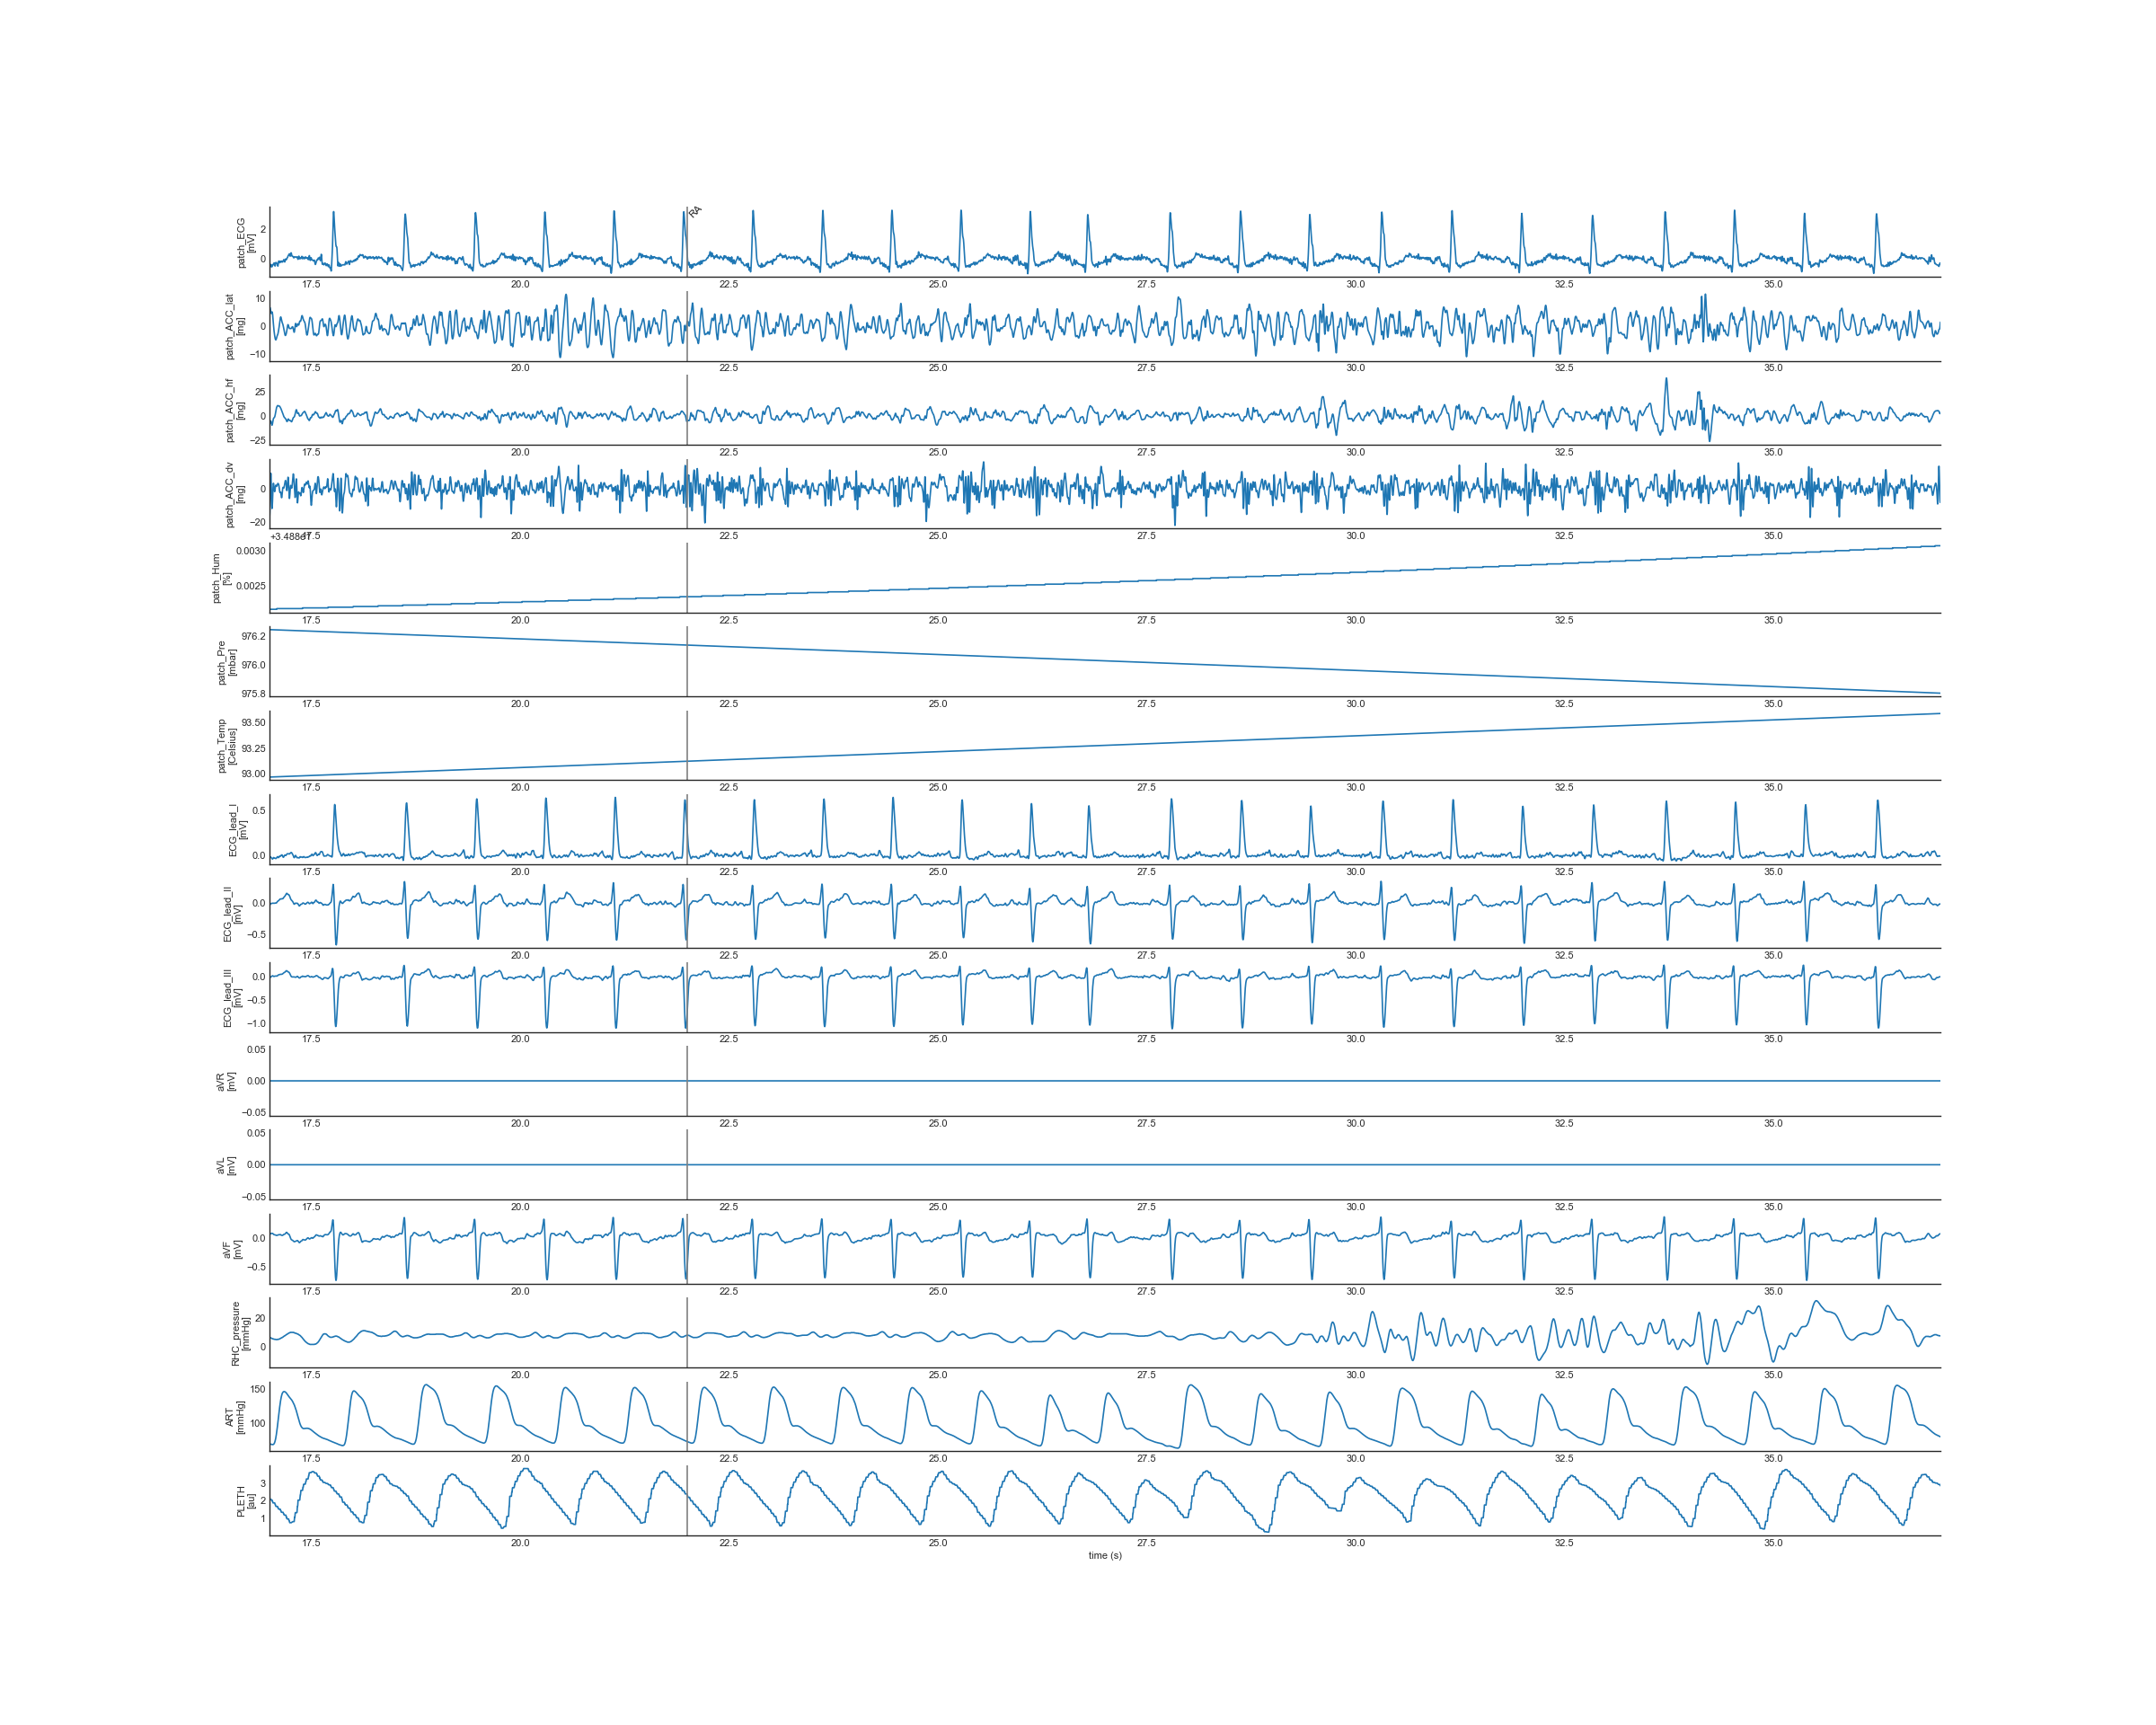The image size is (2156, 1725).
Task: Click the RHC_pressure axis label
Action: coord(240,1333)
